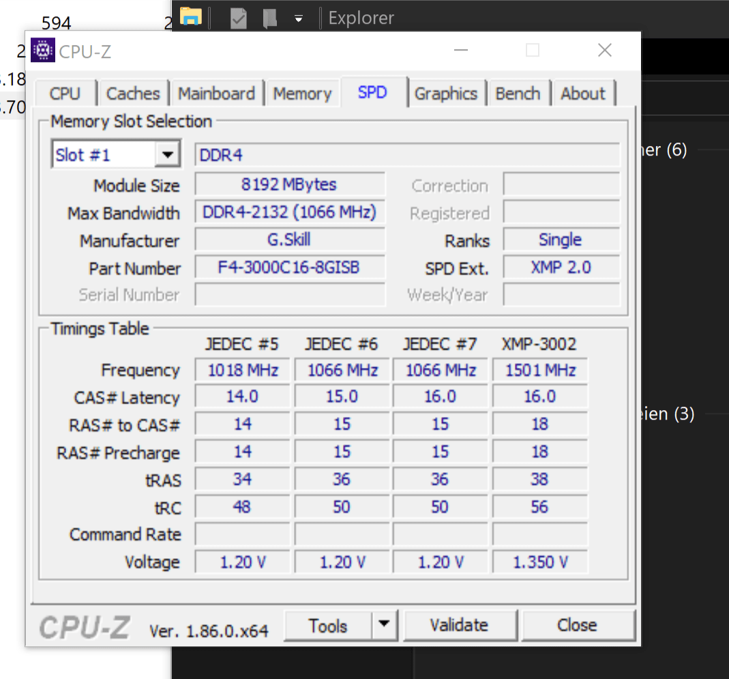This screenshot has width=729, height=679.
Task: Click the SPD Ext. value XMP 2.0
Action: pyautogui.click(x=561, y=268)
